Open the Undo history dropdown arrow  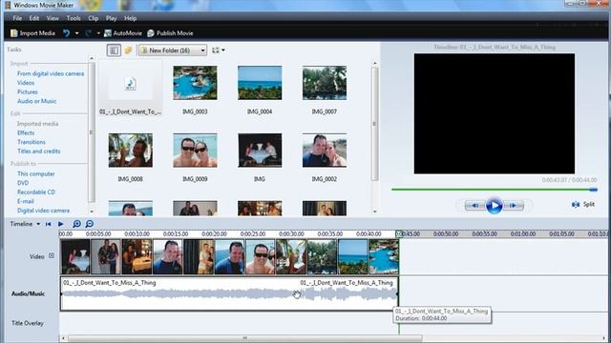click(76, 33)
